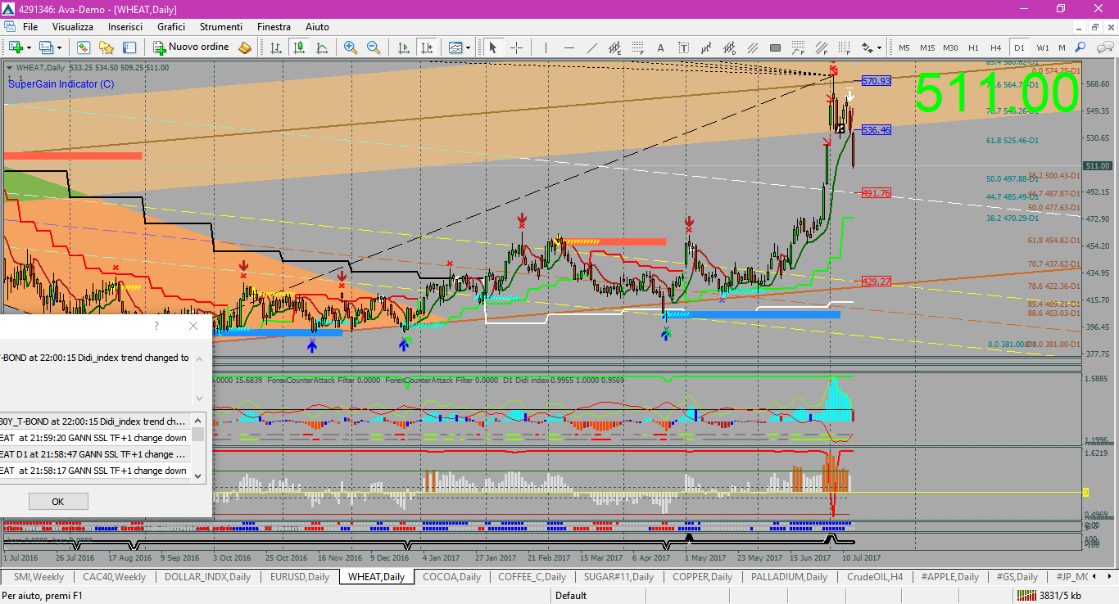Viewport: 1119px width, 604px height.
Task: Open the Inserisci menu
Action: (125, 27)
